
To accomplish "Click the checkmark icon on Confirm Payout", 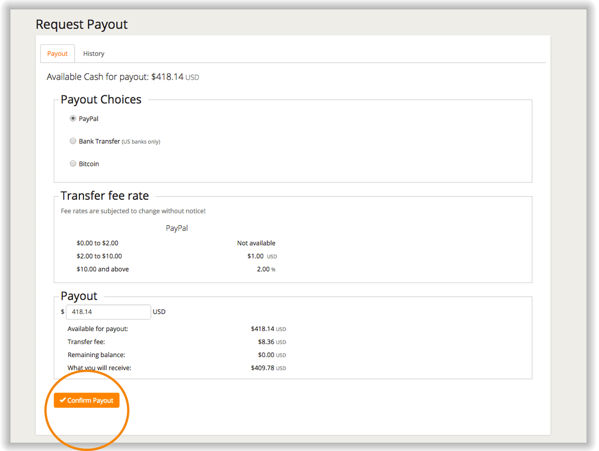I will pyautogui.click(x=63, y=400).
